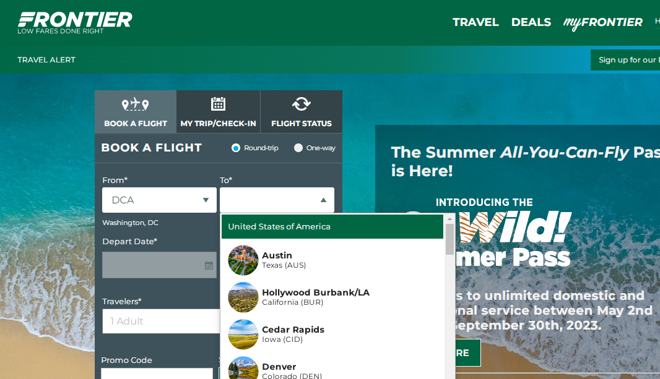660x379 pixels.
Task: Click the destination list scroll-up arrow
Action: pyautogui.click(x=449, y=219)
